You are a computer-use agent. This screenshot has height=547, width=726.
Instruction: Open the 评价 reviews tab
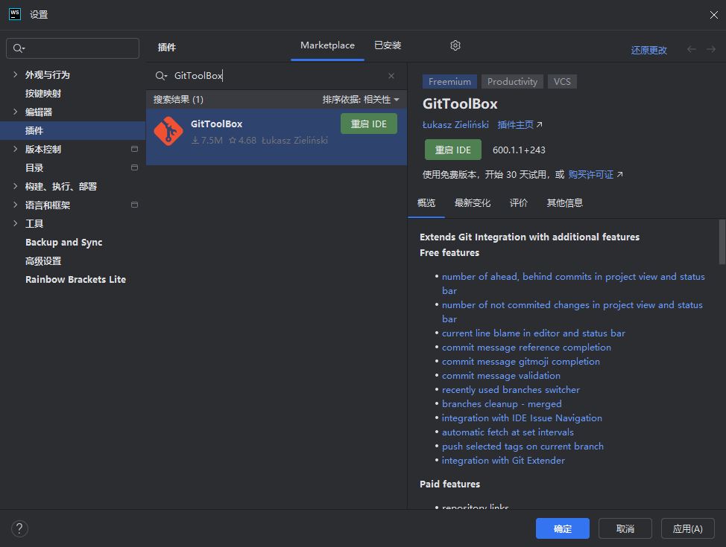pos(519,203)
